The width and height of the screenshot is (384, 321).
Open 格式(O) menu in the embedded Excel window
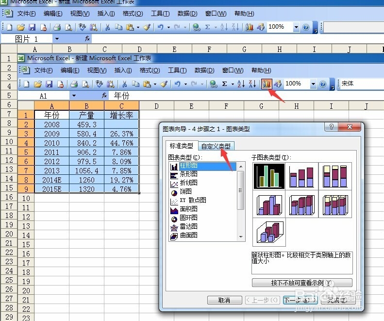(x=150, y=70)
